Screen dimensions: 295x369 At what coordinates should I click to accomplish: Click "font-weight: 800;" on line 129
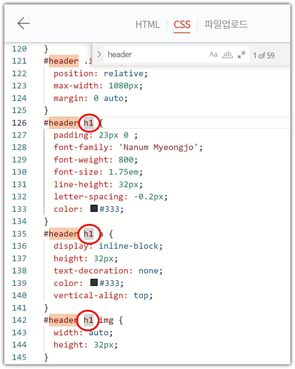point(95,160)
